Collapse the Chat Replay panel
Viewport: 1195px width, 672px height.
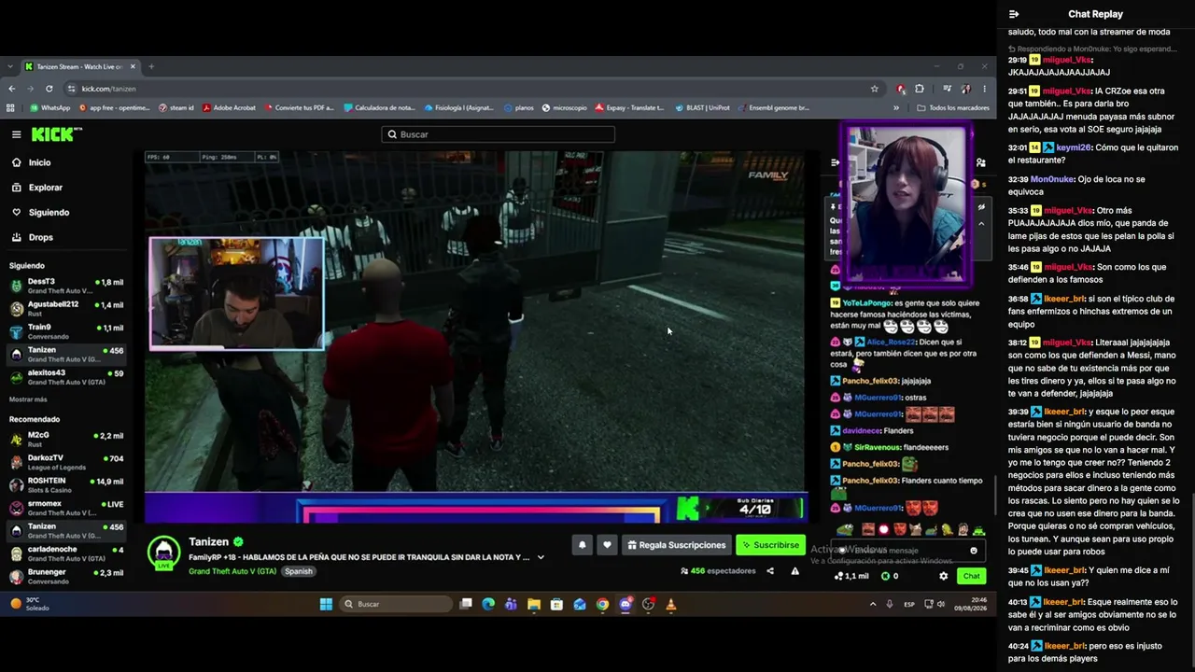(x=1014, y=14)
